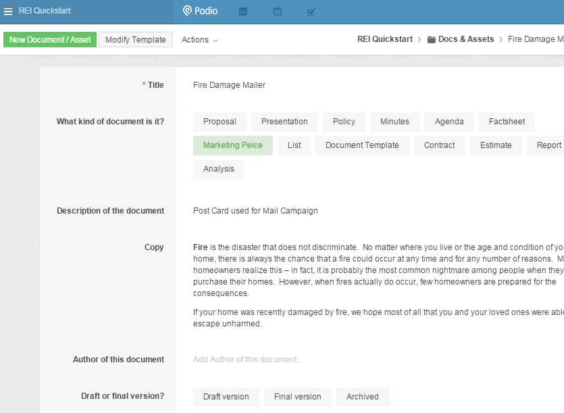Open the contacts icon in top bar

[243, 11]
